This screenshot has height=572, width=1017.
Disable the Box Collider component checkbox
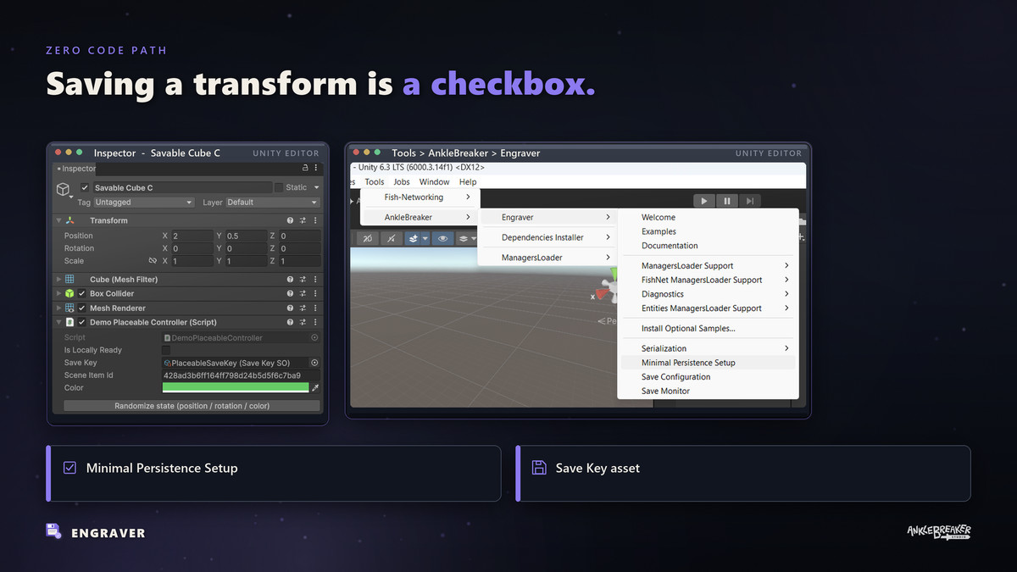tap(82, 294)
